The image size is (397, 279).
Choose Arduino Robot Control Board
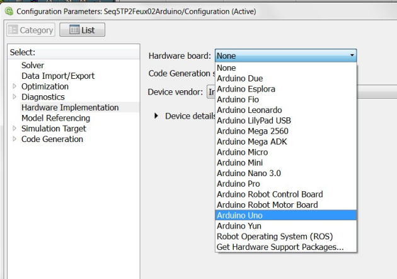coord(286,194)
